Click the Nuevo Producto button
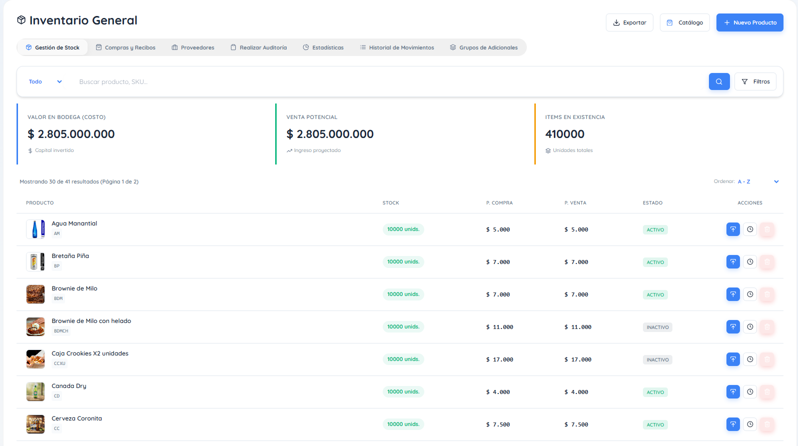This screenshot has width=798, height=446. click(x=750, y=22)
